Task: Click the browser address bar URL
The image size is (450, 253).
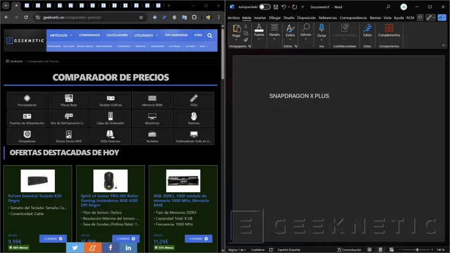Action: [x=72, y=17]
